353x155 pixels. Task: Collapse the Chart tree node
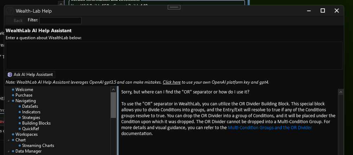8,140
